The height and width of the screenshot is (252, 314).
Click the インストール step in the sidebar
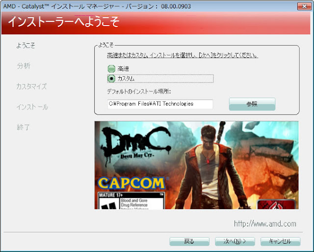32,107
